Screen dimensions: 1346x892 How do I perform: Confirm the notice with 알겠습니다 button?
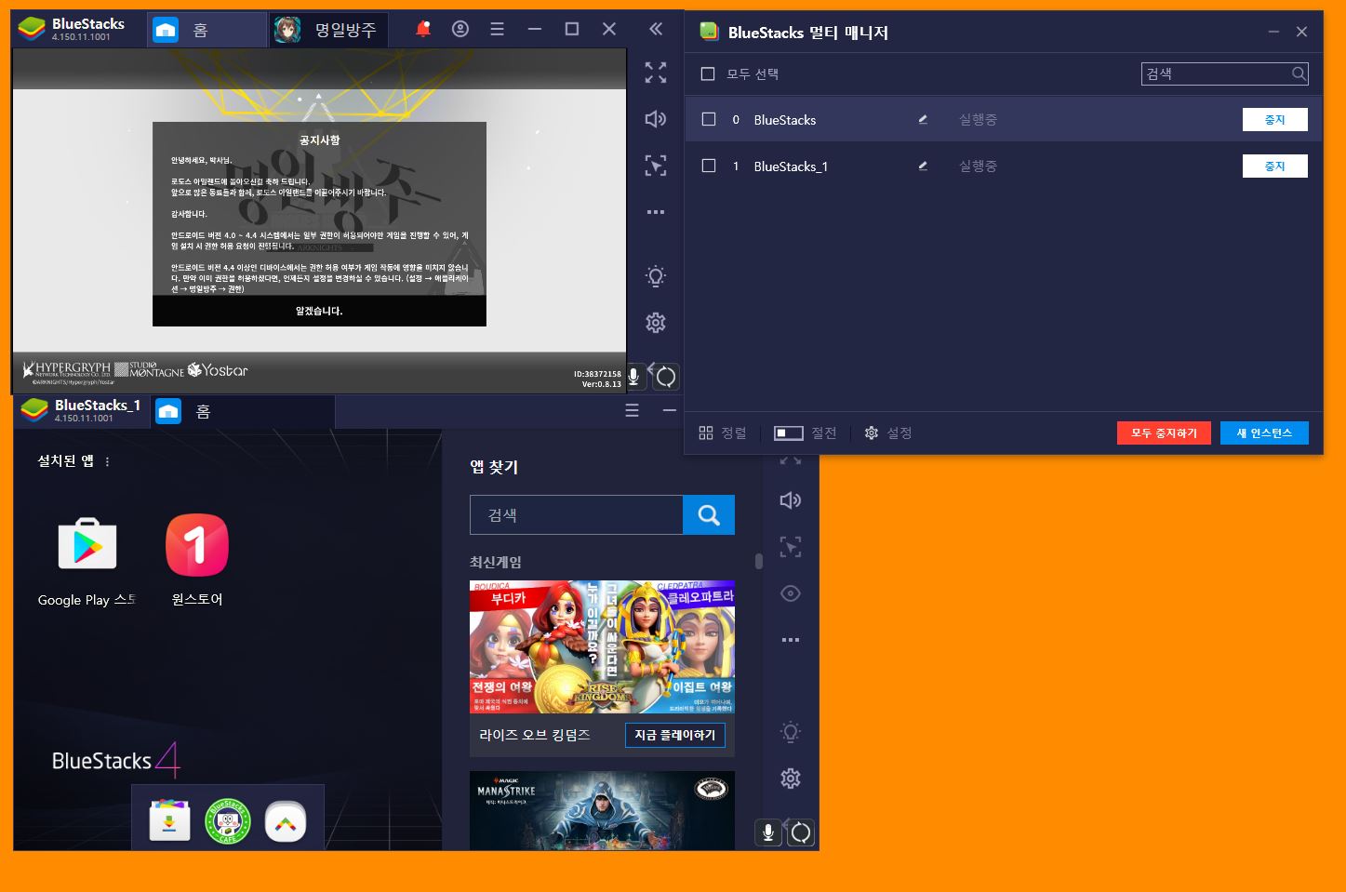click(x=319, y=311)
